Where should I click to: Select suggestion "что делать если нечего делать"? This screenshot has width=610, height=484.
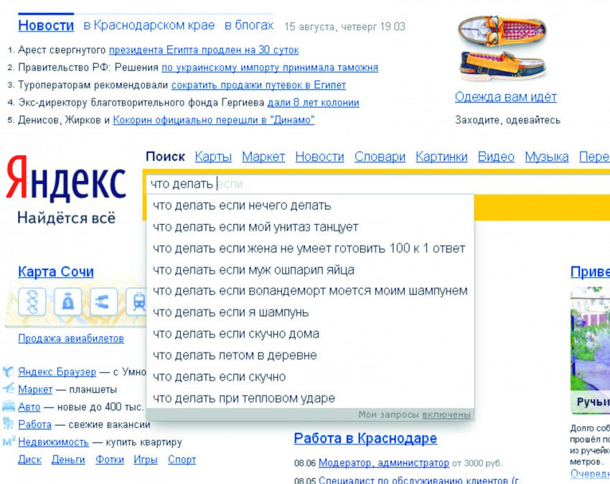click(x=242, y=205)
